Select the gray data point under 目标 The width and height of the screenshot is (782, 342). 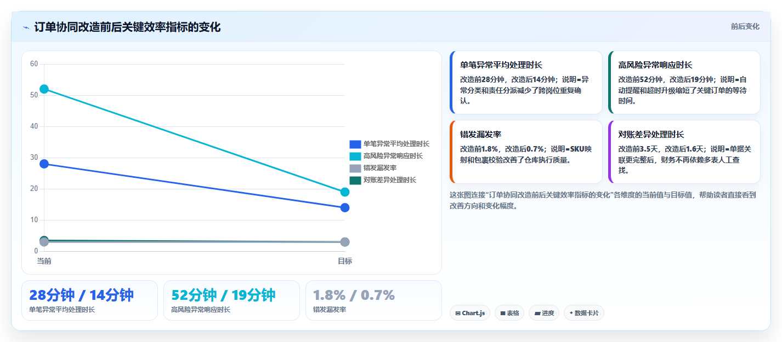[345, 242]
